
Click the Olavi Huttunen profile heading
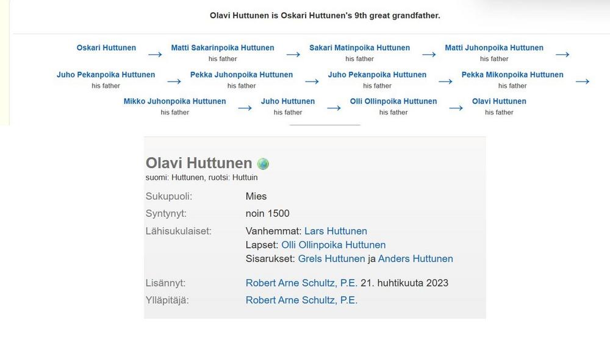[199, 163]
